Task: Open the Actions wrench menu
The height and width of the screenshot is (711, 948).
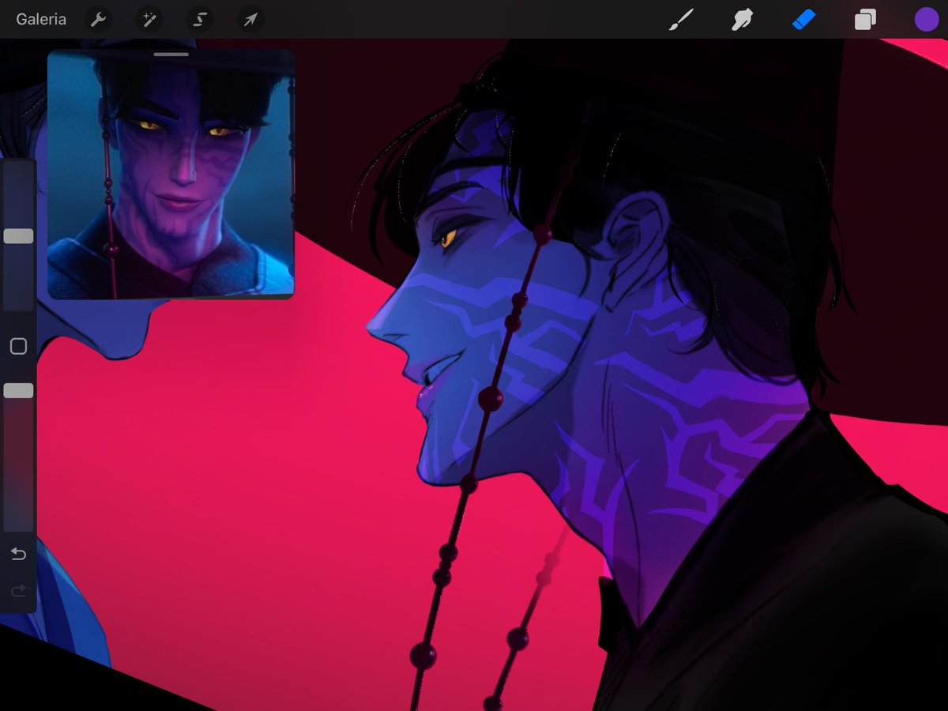Action: (x=99, y=20)
